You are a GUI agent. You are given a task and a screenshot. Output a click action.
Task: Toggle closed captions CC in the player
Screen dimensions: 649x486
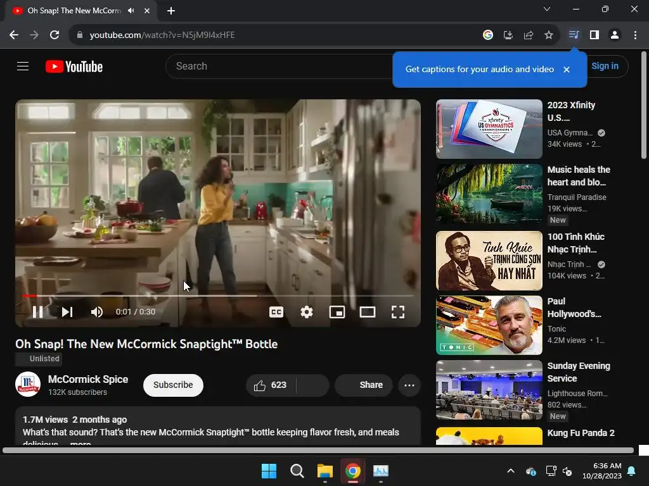[276, 312]
